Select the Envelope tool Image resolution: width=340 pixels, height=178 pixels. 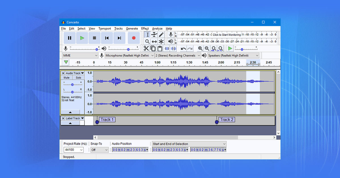[154, 35]
